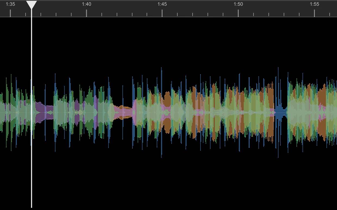Click the 1:50 mark on timeline ruler
The width and height of the screenshot is (337, 210).
238,4
